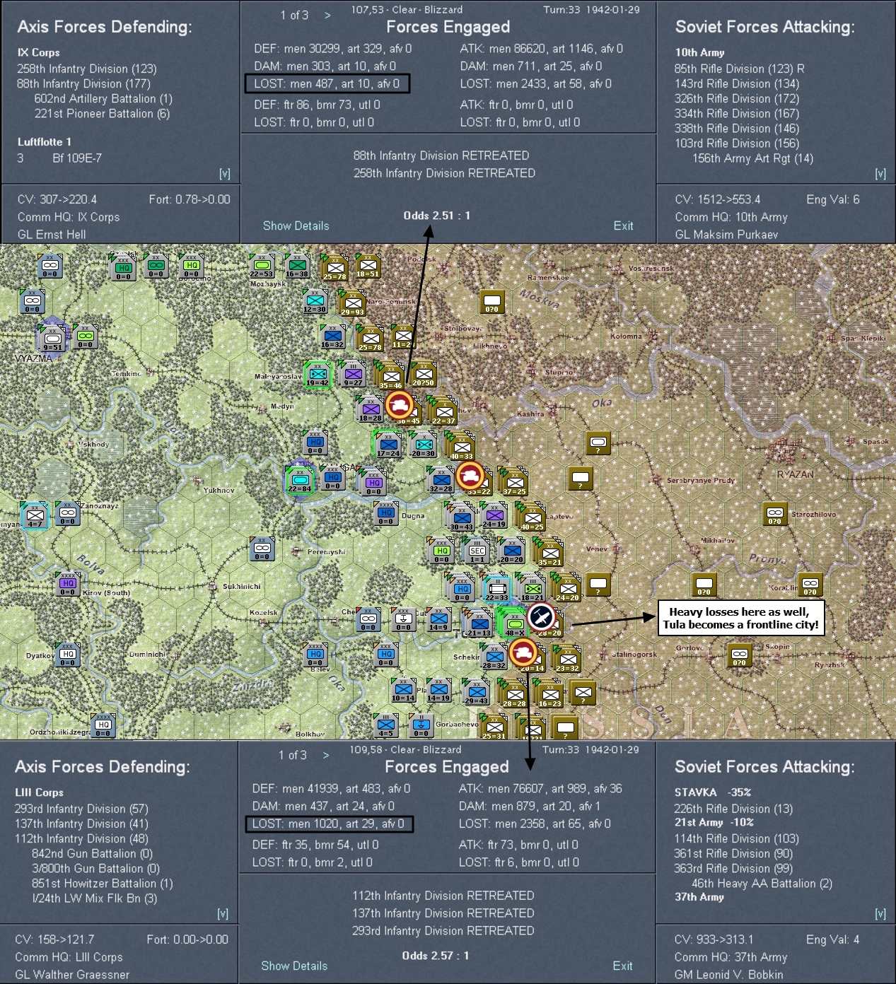Click the red tank battle marker above 35=22
The image size is (896, 984).
470,475
